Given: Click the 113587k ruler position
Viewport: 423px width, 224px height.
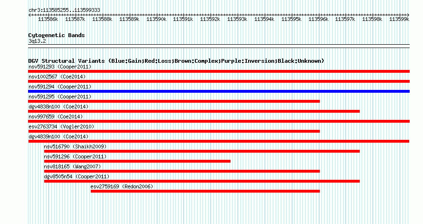Looking at the screenshot, I should point(75,19).
